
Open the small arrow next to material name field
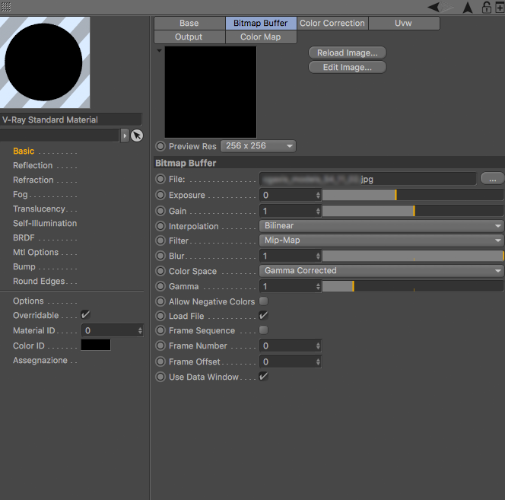[125, 135]
